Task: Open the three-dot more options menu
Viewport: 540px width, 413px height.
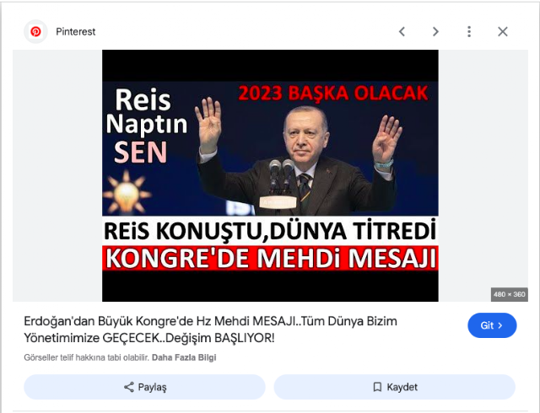Action: pos(469,32)
